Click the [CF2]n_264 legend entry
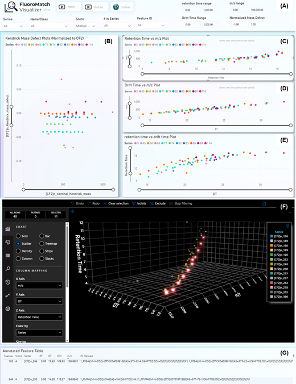The height and width of the screenshot is (384, 296). tap(279, 283)
